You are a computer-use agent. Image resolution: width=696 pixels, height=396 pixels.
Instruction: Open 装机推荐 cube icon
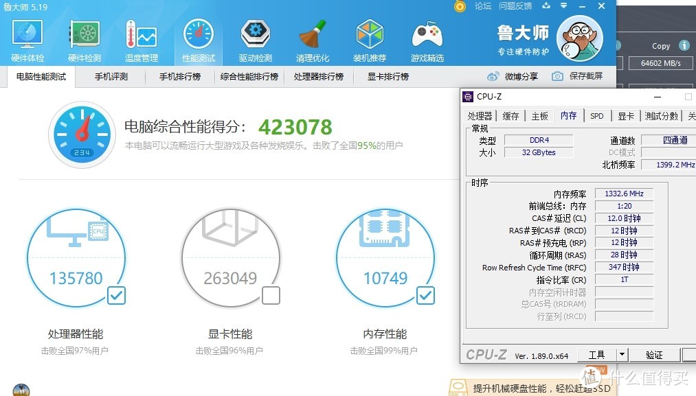point(370,40)
